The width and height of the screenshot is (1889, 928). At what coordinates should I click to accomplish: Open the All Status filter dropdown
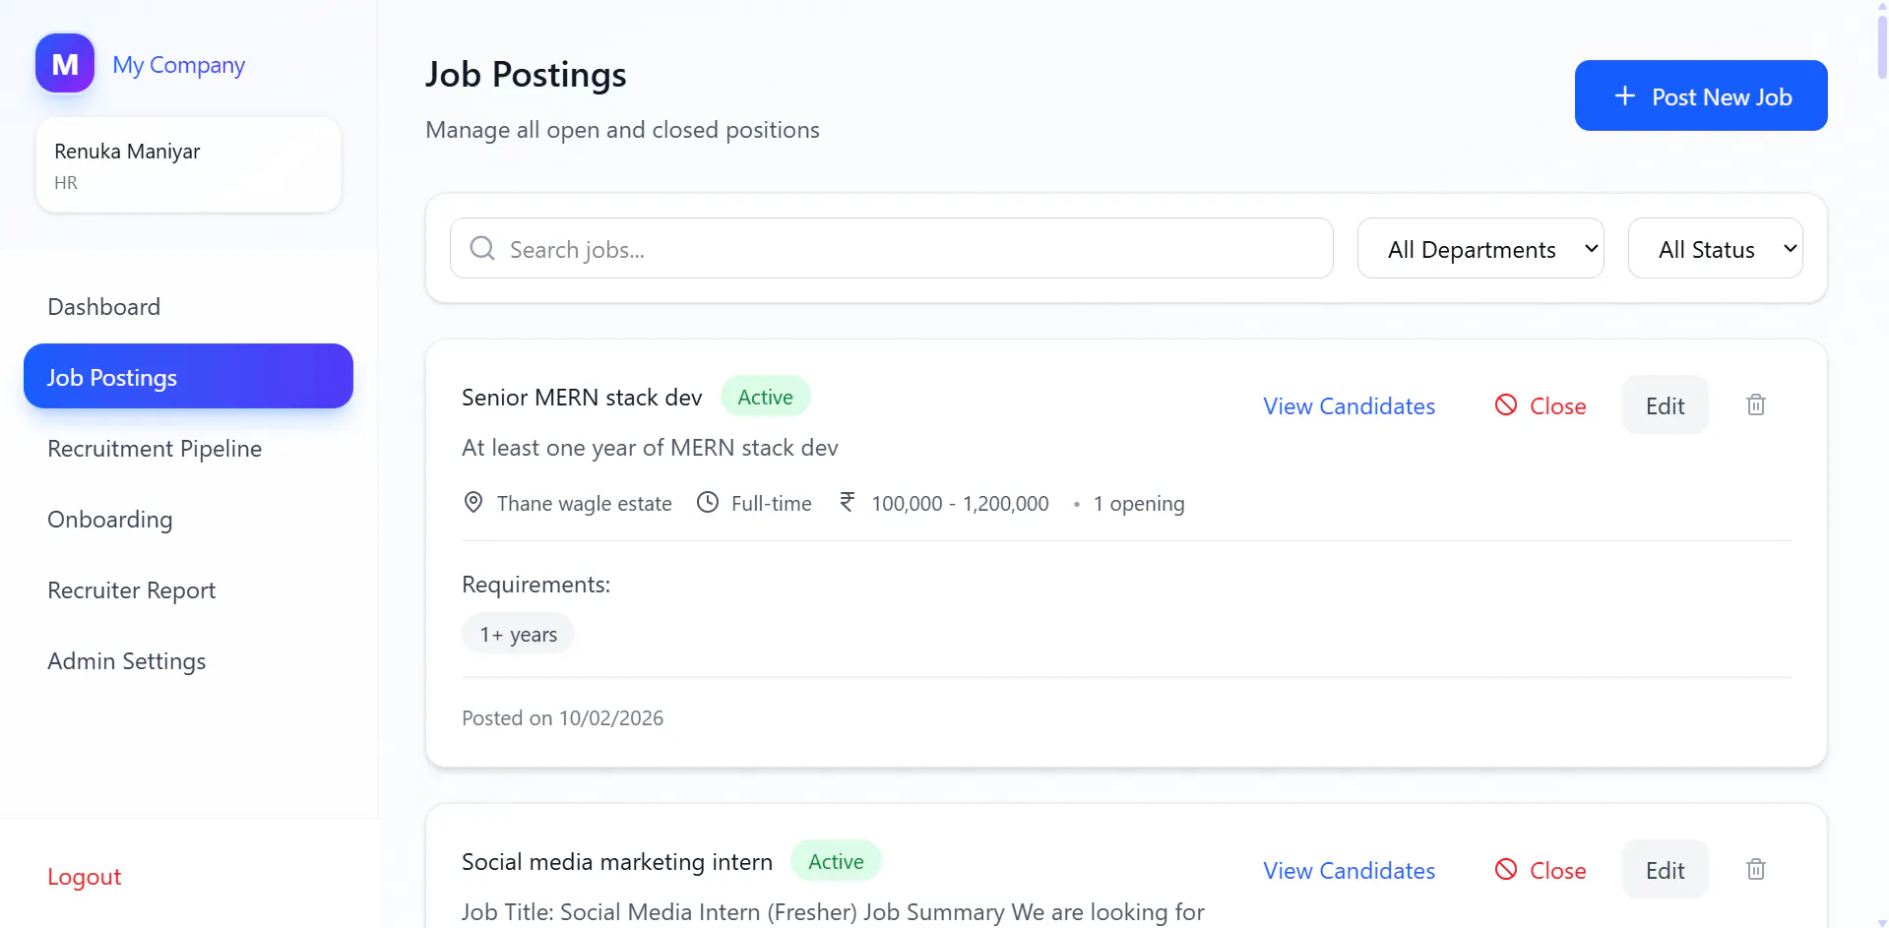[x=1716, y=248]
